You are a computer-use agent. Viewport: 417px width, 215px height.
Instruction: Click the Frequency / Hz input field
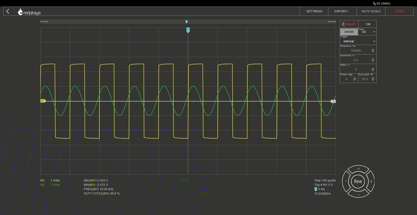355,50
